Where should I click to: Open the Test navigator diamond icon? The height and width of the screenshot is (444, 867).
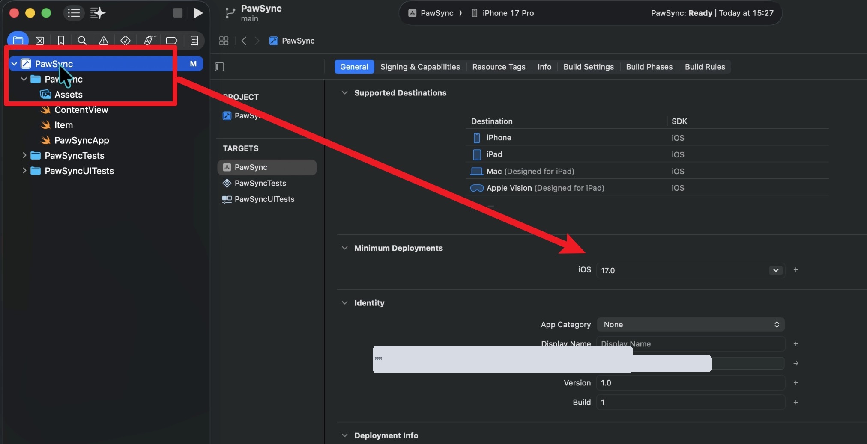(x=125, y=41)
